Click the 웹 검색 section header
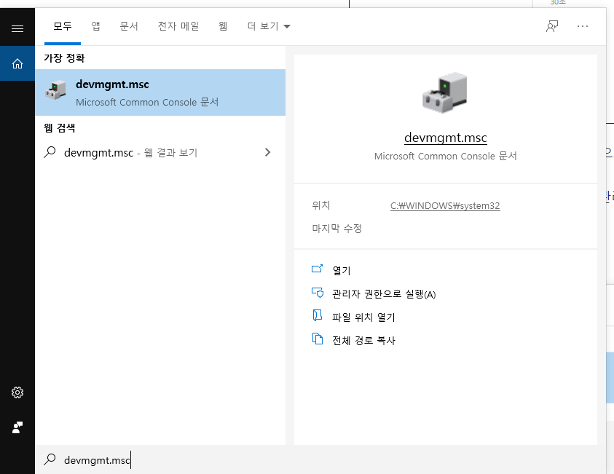This screenshot has width=614, height=474. point(59,128)
